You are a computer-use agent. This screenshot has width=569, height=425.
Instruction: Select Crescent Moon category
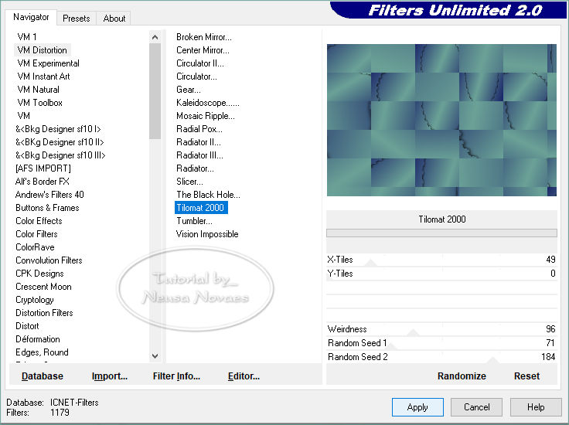[43, 287]
